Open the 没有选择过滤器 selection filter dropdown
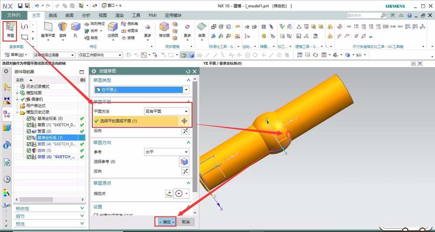435x232 pixels. (54, 55)
